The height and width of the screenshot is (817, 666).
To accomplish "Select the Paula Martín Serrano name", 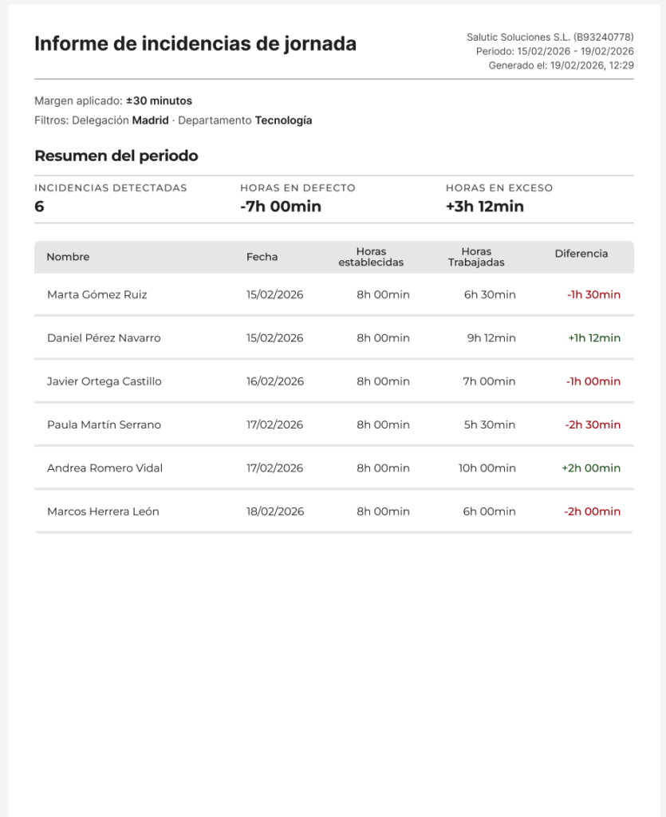I will [x=104, y=425].
